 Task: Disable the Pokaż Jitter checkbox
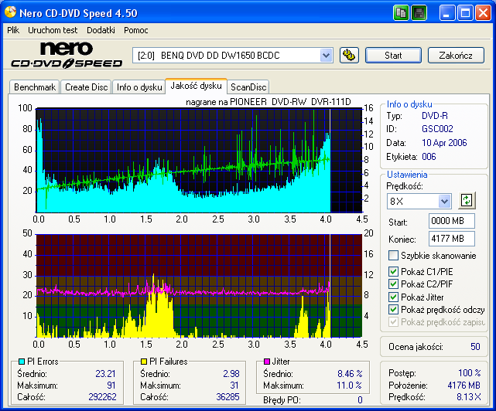(393, 297)
